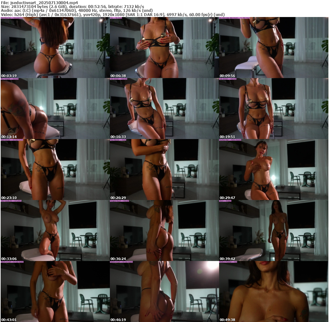This screenshot has width=329, height=322.
Task: View the frame labeled 00:43:01
Action: point(55,292)
